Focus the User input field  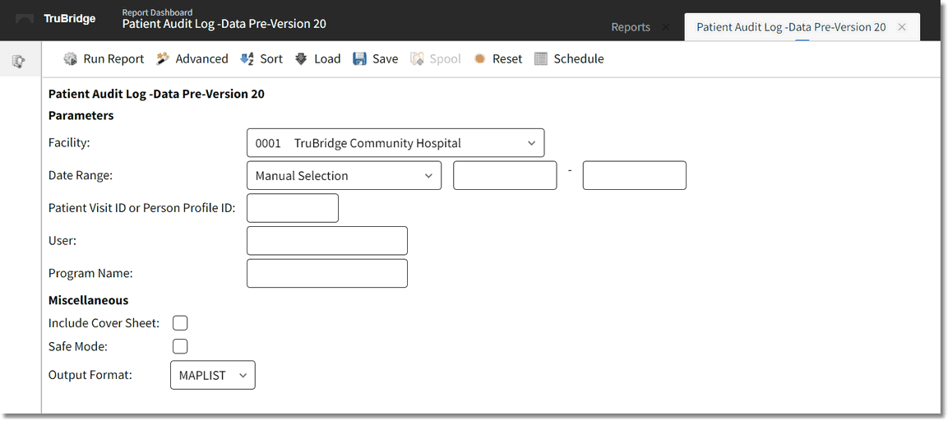(x=327, y=241)
